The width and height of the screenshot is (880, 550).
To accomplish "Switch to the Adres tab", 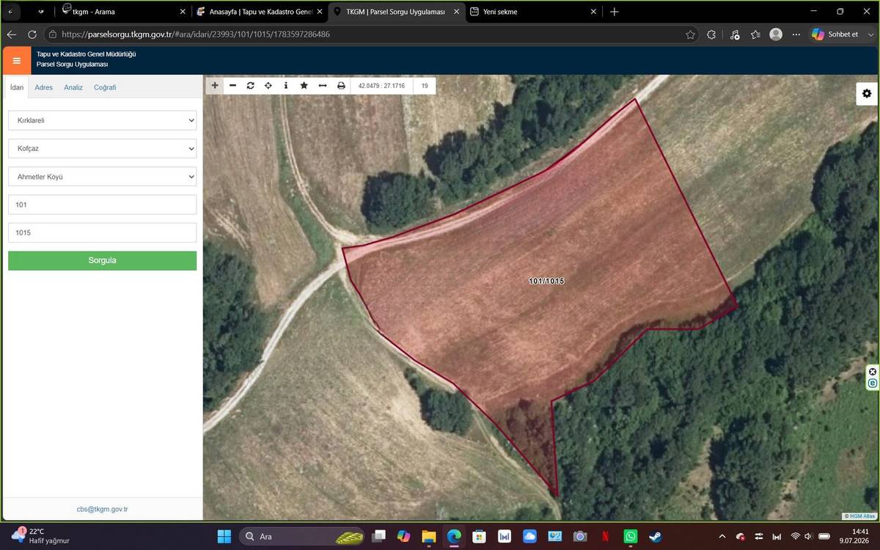I will click(44, 87).
